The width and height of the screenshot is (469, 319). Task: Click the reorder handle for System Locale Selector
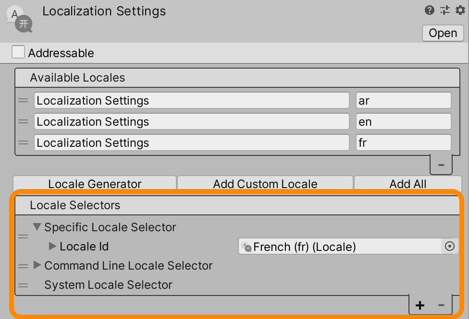pos(23,285)
